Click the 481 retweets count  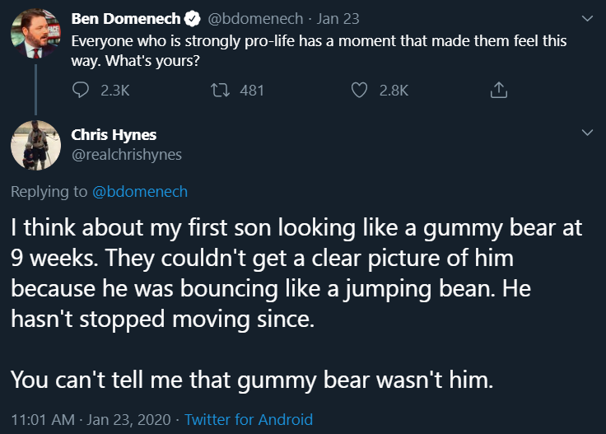click(251, 91)
